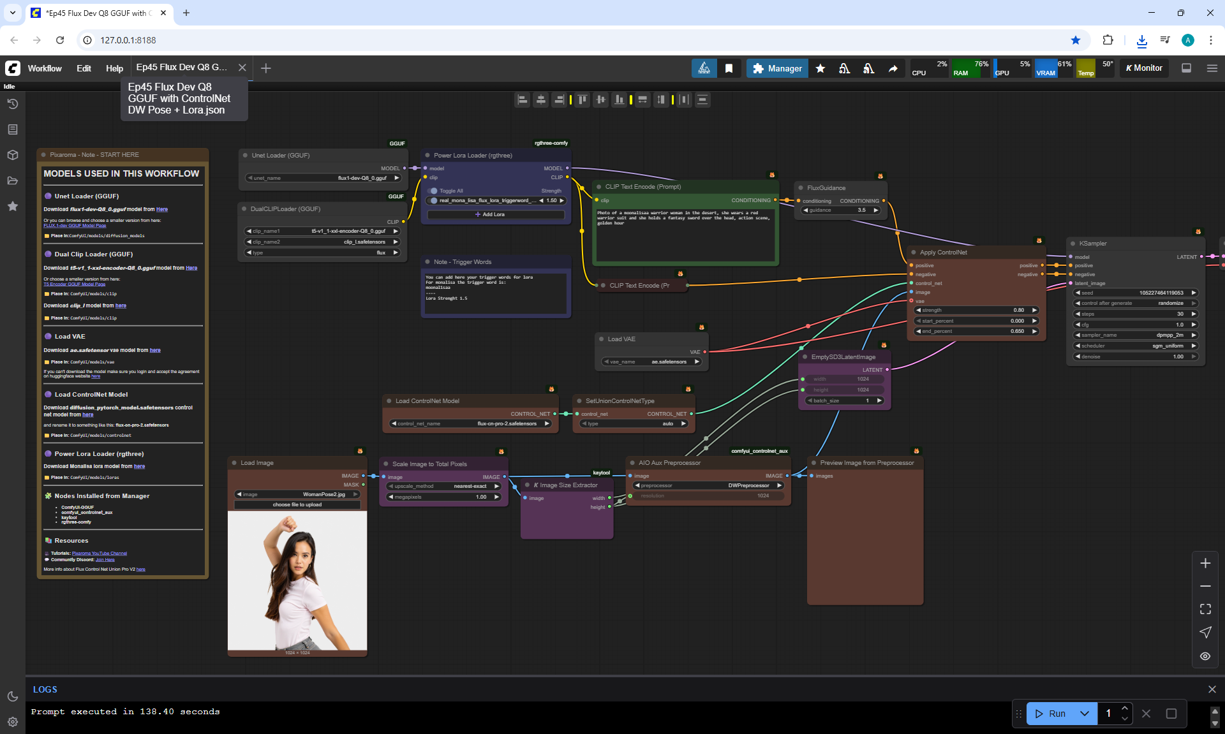Open the K Monitor panel

point(1144,68)
